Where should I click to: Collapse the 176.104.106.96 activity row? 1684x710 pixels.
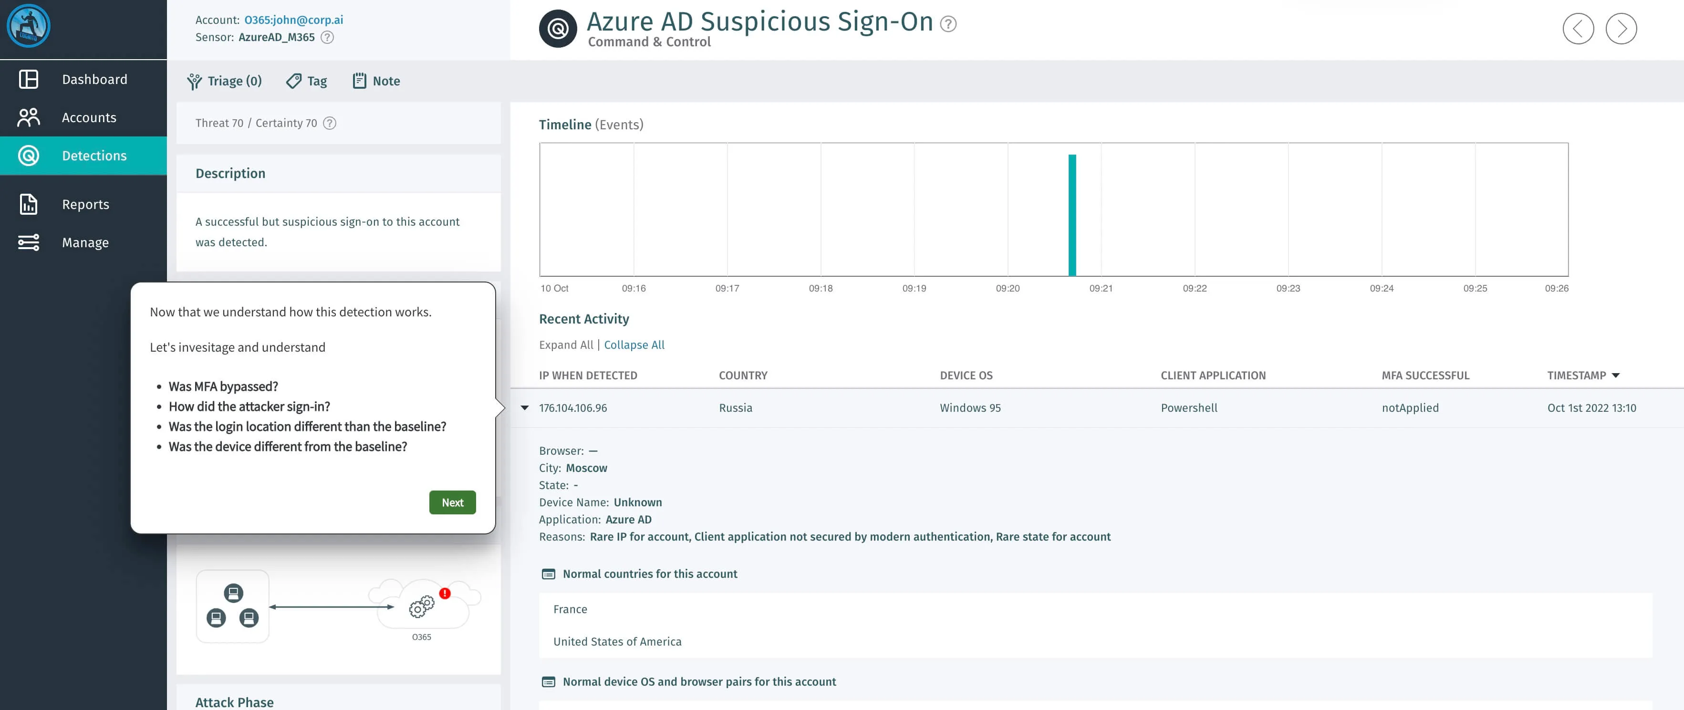pyautogui.click(x=524, y=408)
